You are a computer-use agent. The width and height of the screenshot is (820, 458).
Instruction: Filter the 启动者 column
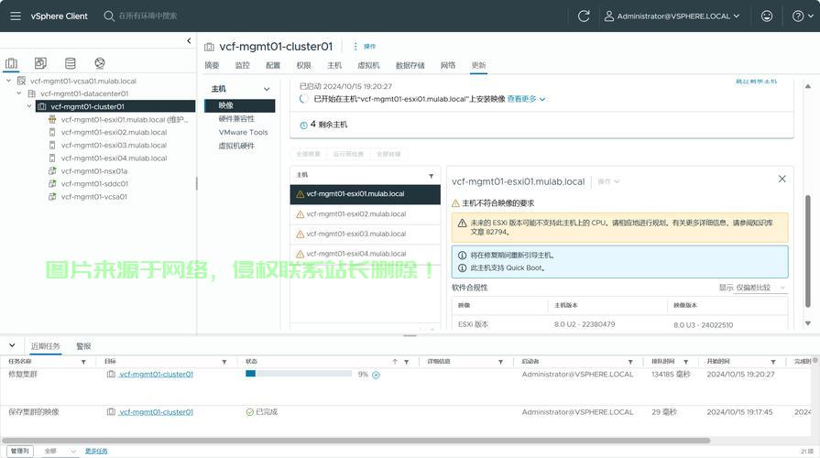point(630,362)
